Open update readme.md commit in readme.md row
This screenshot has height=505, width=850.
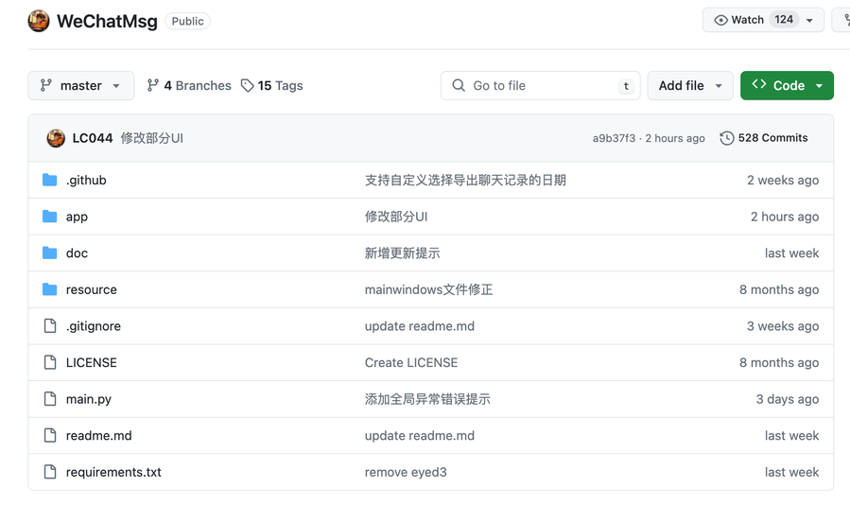[420, 436]
